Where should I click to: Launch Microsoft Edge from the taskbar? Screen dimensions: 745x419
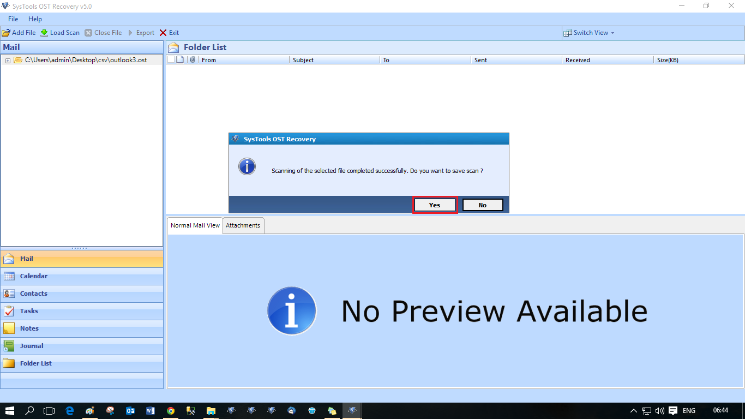point(70,410)
